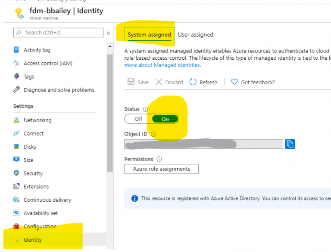331x252 pixels.
Task: Click Azure role assignments button
Action: point(161,169)
